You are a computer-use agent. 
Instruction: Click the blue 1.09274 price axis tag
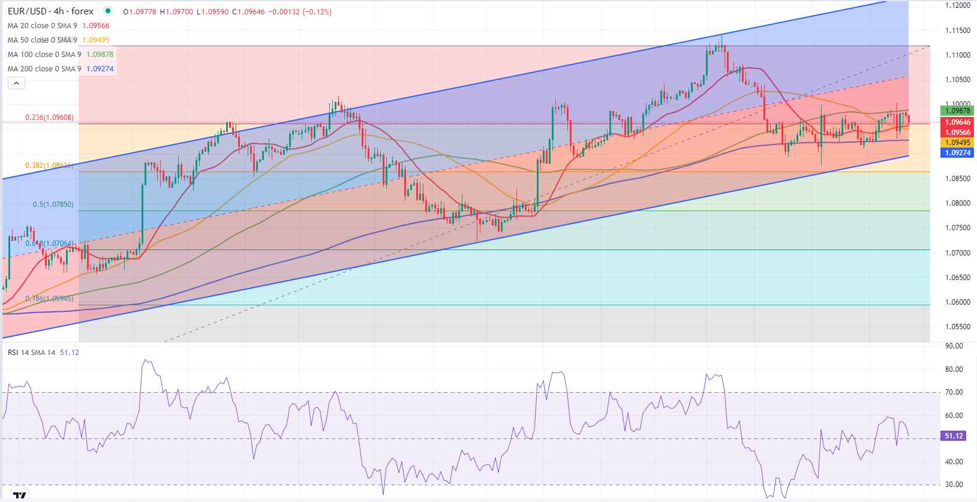tap(958, 153)
